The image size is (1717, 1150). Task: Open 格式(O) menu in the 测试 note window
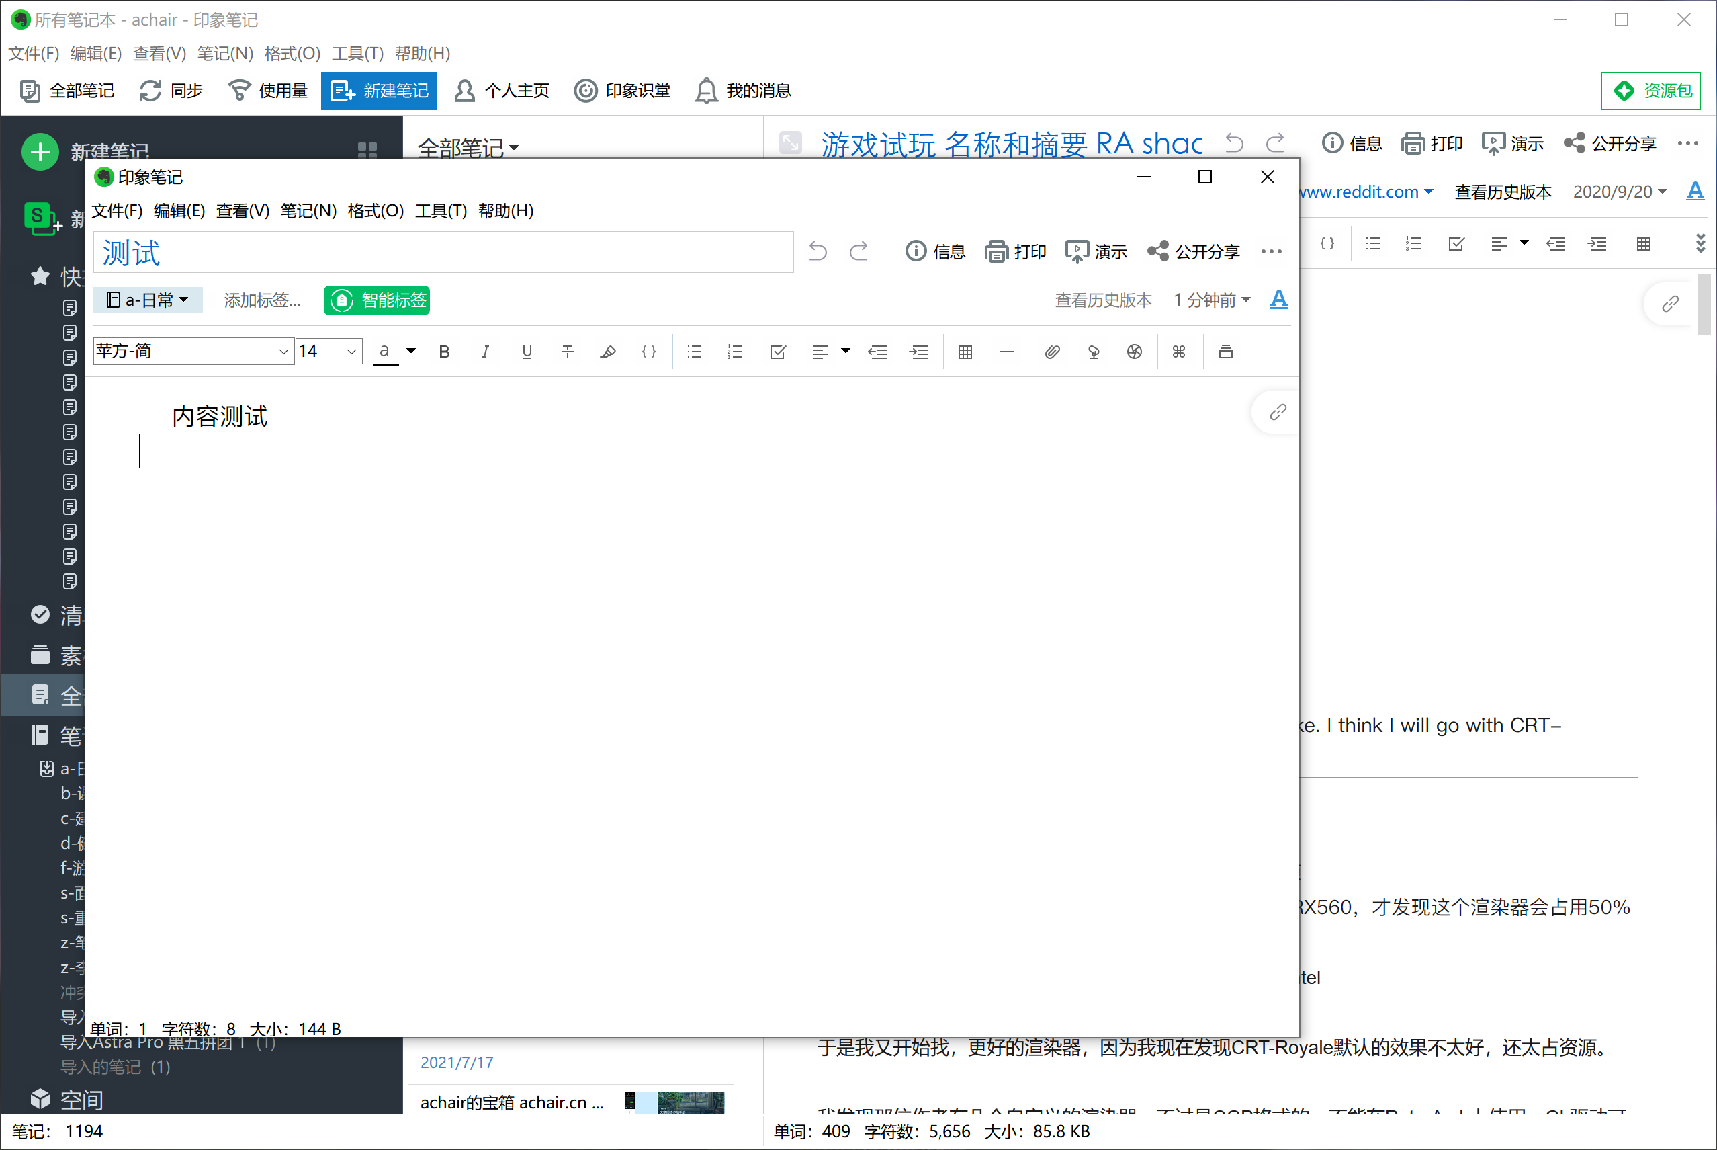[x=376, y=211]
